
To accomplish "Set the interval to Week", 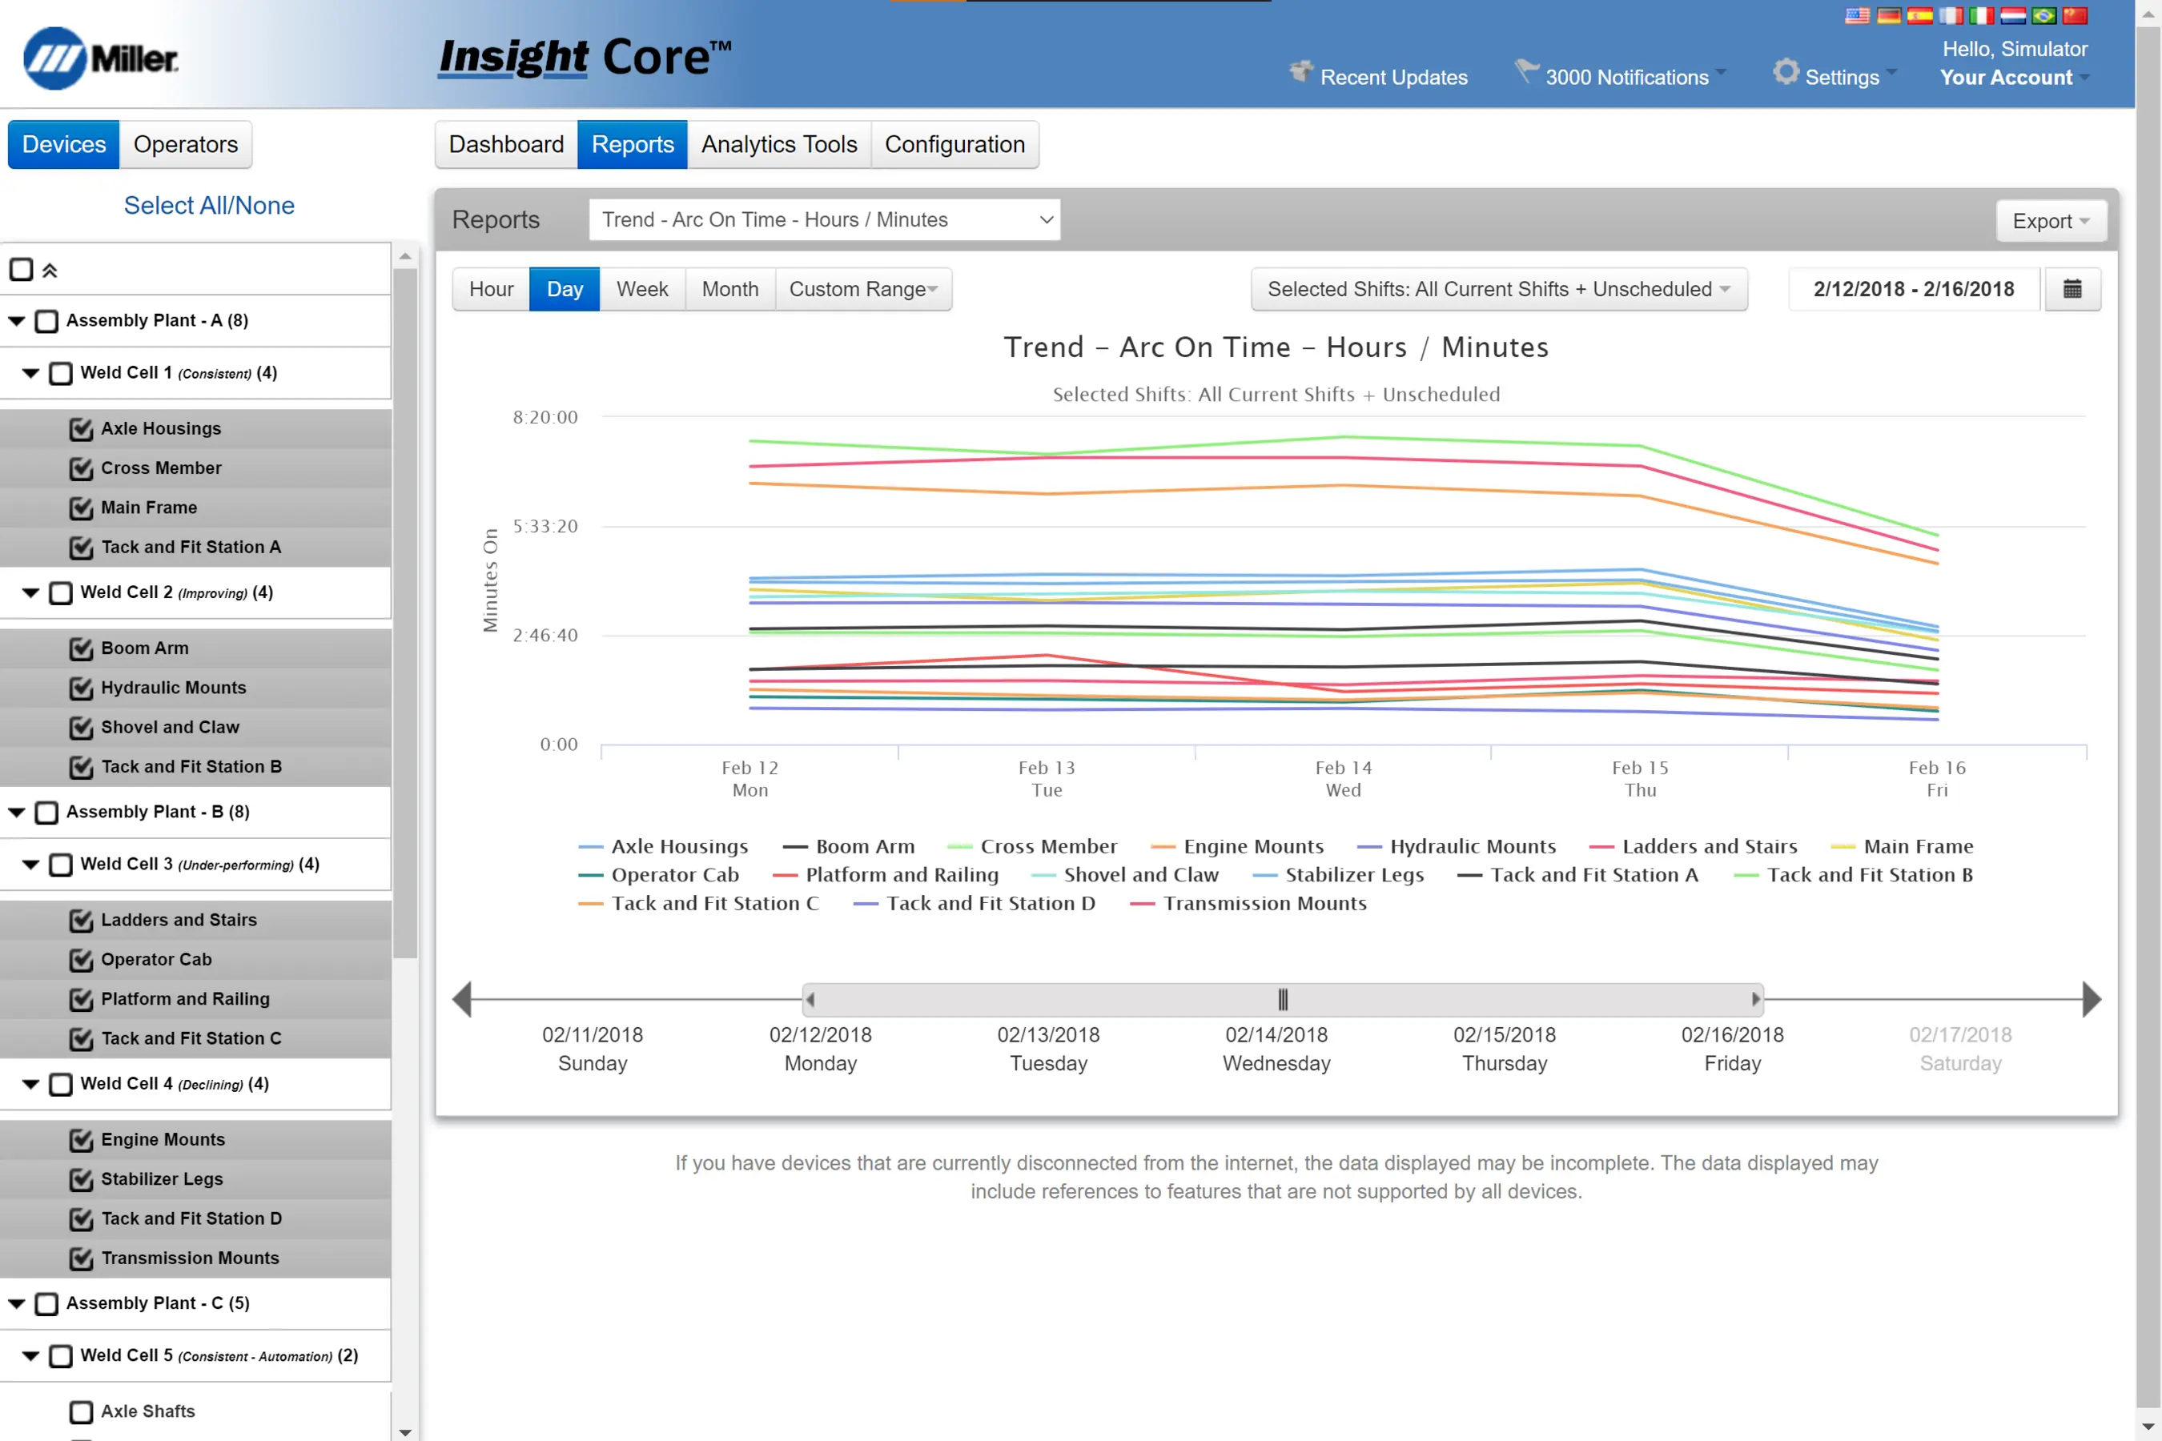I will [x=641, y=288].
